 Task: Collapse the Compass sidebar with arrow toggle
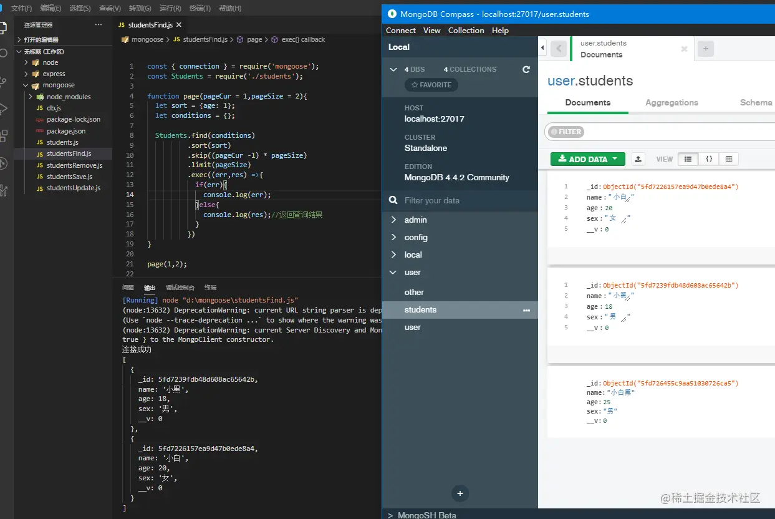542,48
